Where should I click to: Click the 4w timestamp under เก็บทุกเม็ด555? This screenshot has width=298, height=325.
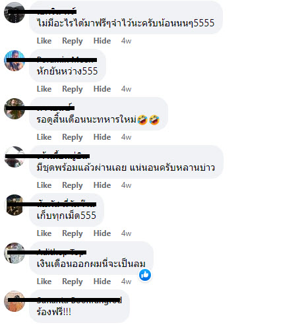tap(126, 233)
